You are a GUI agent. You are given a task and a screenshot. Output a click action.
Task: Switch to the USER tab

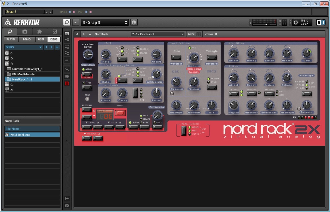pos(41,39)
